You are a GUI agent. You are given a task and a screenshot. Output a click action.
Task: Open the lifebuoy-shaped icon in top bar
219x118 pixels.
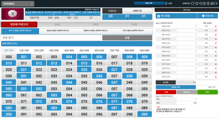pos(197,3)
